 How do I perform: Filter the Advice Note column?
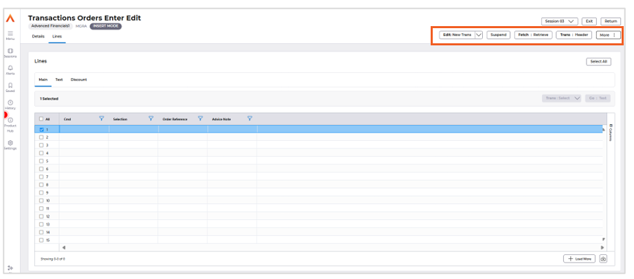coord(249,118)
